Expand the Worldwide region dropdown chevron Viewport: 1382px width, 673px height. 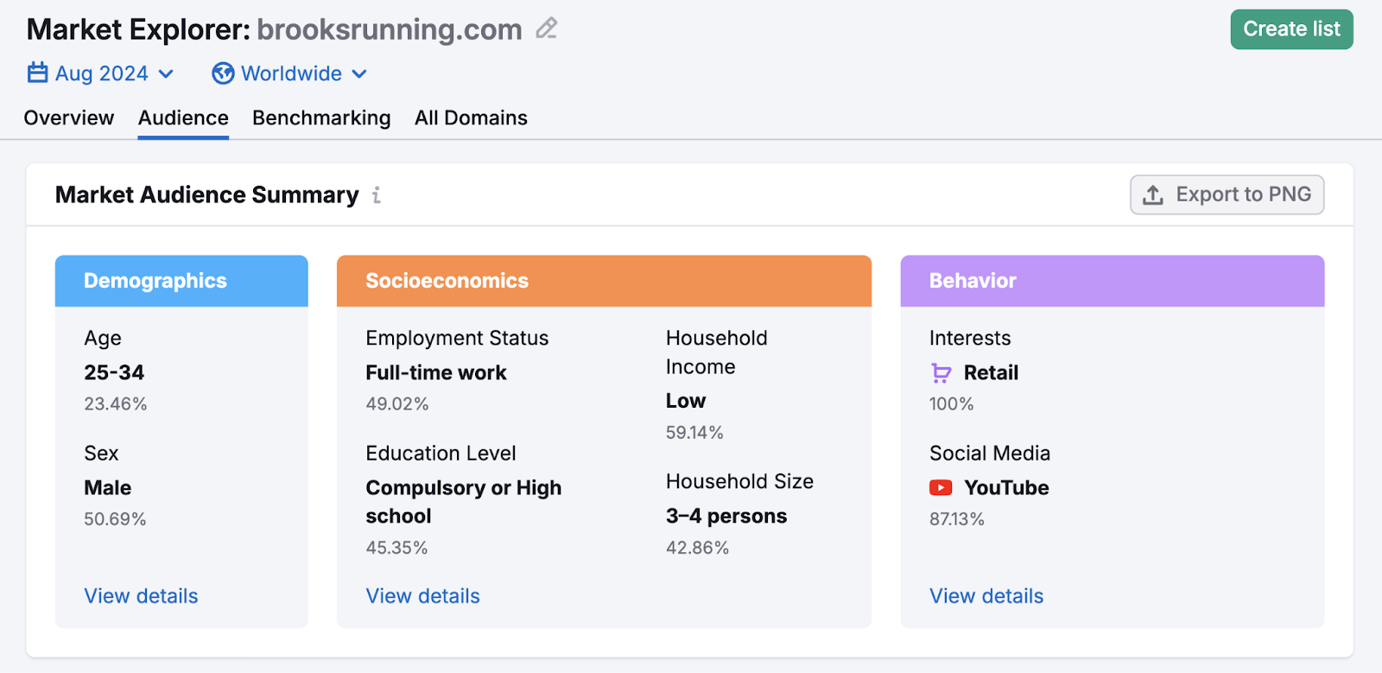[359, 74]
